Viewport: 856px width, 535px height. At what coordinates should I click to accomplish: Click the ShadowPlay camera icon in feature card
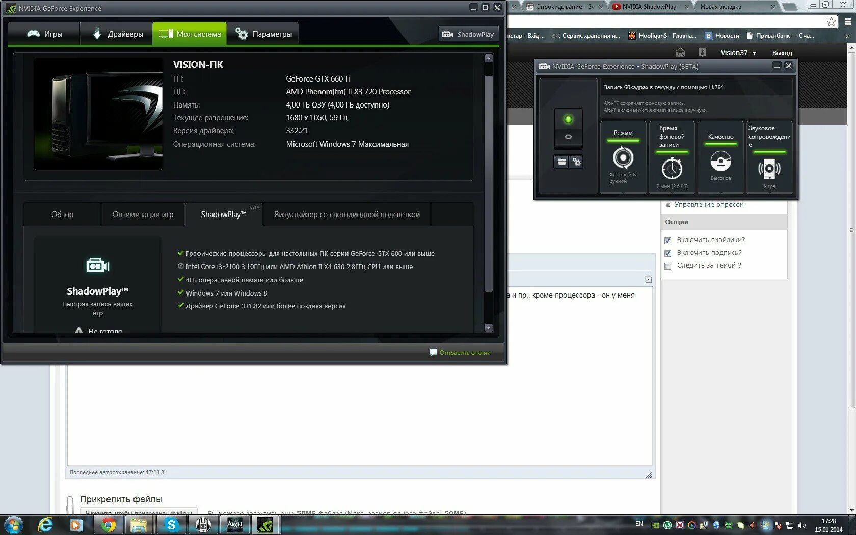click(x=98, y=265)
